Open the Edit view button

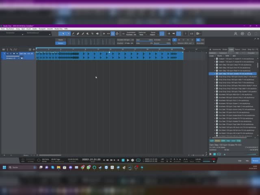pos(240,161)
